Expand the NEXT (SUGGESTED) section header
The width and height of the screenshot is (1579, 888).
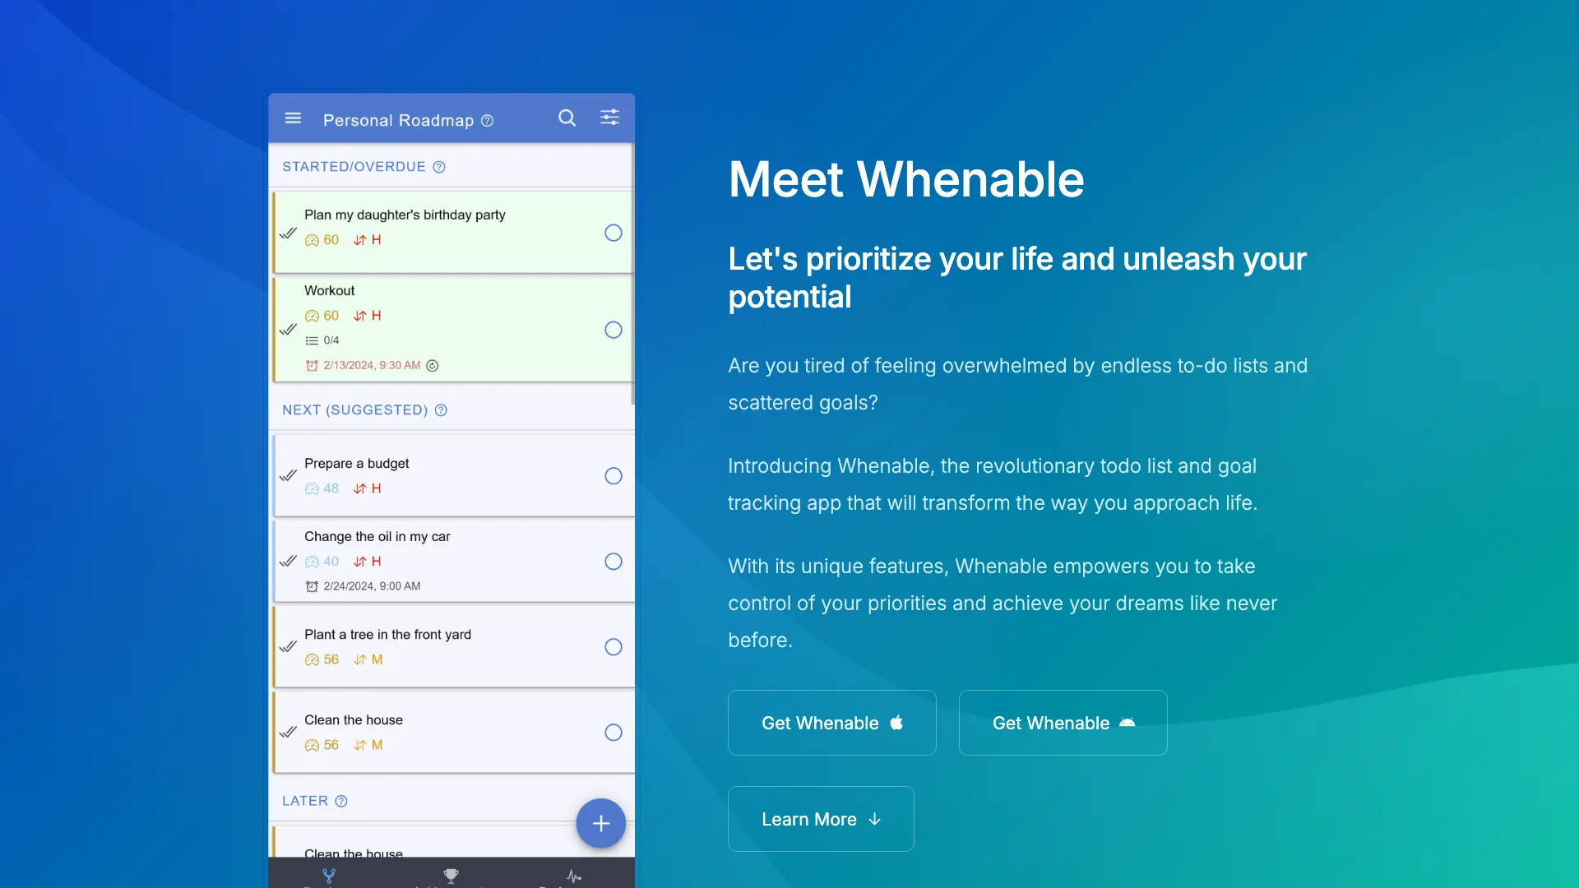tap(354, 409)
